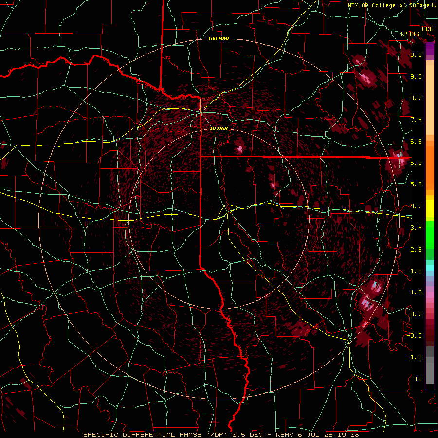The image size is (438, 438).
Task: Click the 8.2 scale value
Action: [x=416, y=98]
